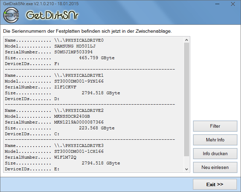Print info with Info drucken
Viewport: 241px width, 192px height.
[215, 153]
